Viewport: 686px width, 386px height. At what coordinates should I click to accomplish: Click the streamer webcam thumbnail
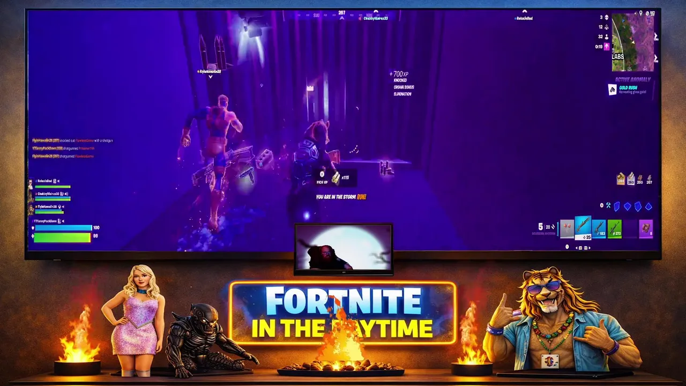[x=344, y=248]
